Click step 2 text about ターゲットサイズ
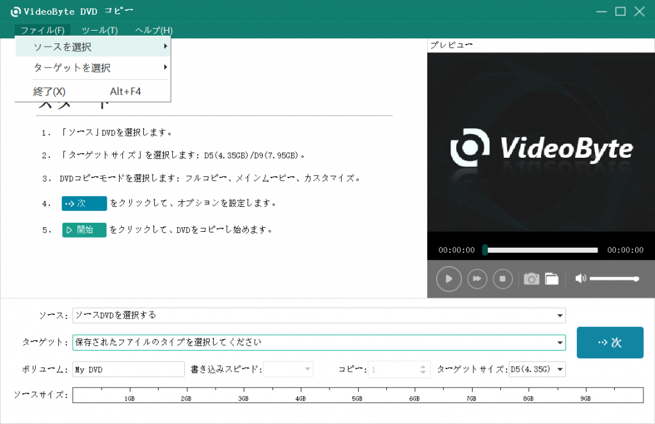 tap(182, 155)
